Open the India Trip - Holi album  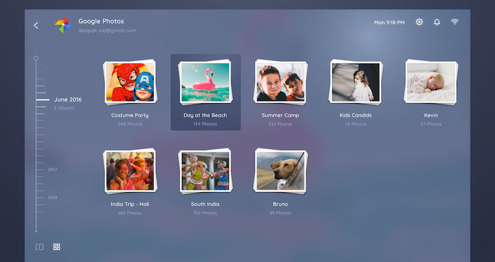coord(130,171)
